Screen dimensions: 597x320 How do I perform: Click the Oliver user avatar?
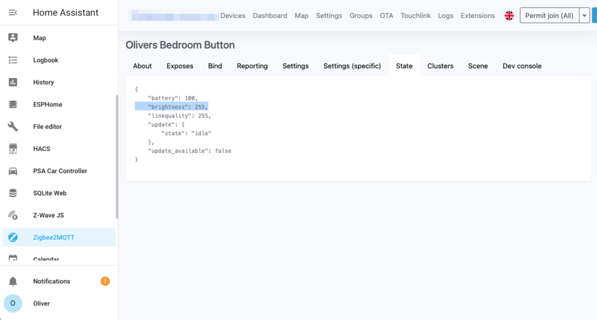[x=13, y=303]
